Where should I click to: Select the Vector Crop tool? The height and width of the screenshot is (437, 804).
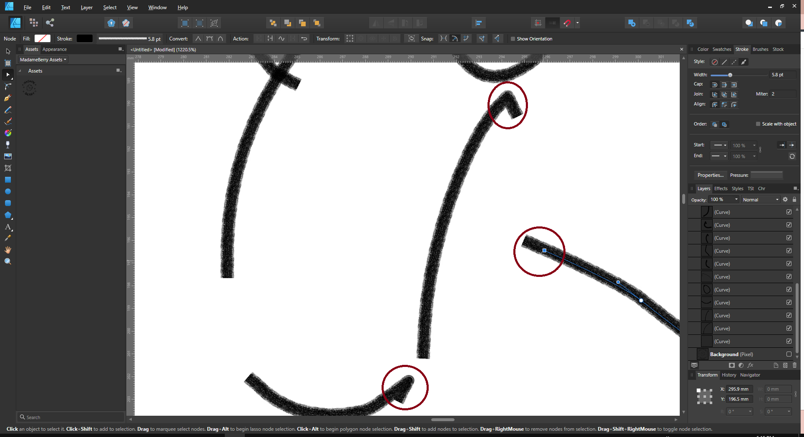[8, 168]
